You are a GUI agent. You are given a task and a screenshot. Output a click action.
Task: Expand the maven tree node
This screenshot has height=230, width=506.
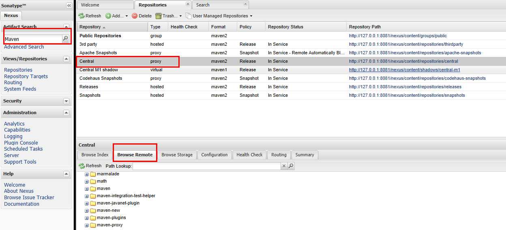[86, 189]
